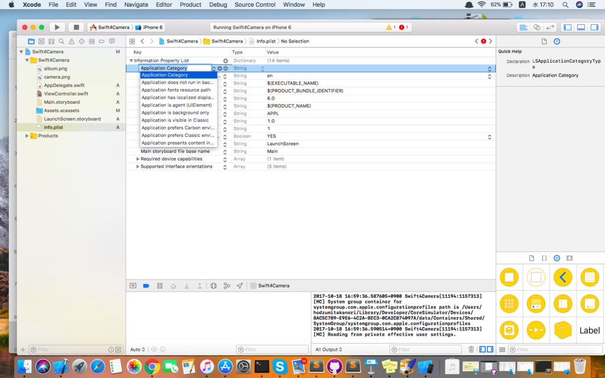Toggle the navigator panel visibility button

568,27
